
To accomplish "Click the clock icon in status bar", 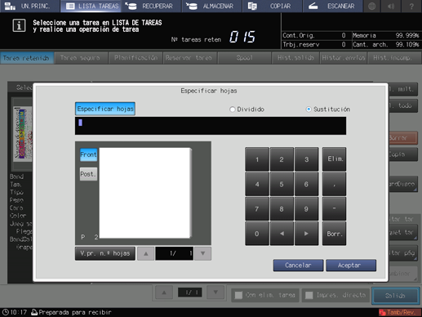I will click(5, 312).
